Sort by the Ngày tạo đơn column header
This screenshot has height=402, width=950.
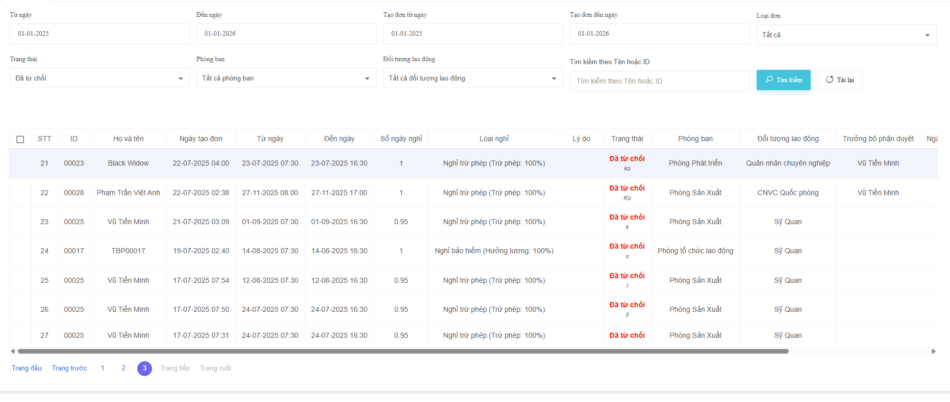[201, 139]
